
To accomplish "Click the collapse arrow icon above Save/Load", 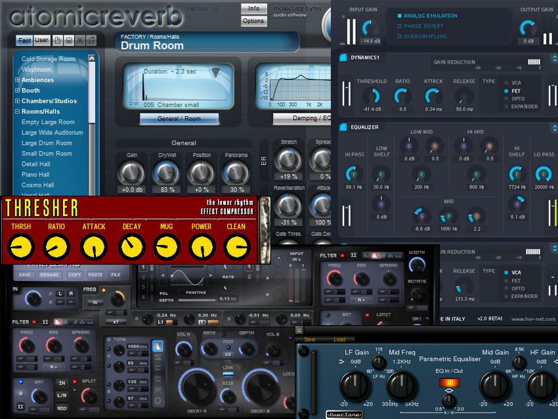I will tap(299, 330).
